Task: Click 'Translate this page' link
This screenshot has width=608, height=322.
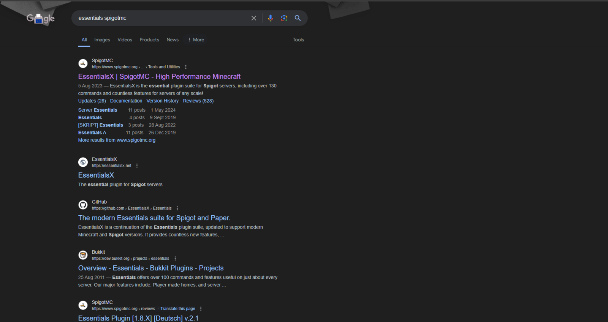Action: [x=178, y=309]
